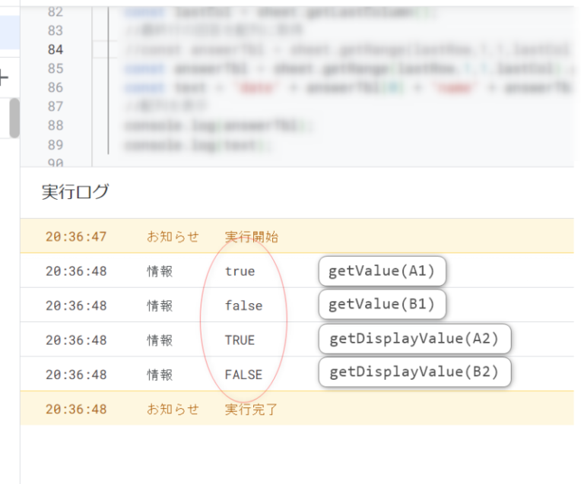Click line number 84 in editor gutter
Image resolution: width=584 pixels, height=484 pixels.
pos(55,50)
